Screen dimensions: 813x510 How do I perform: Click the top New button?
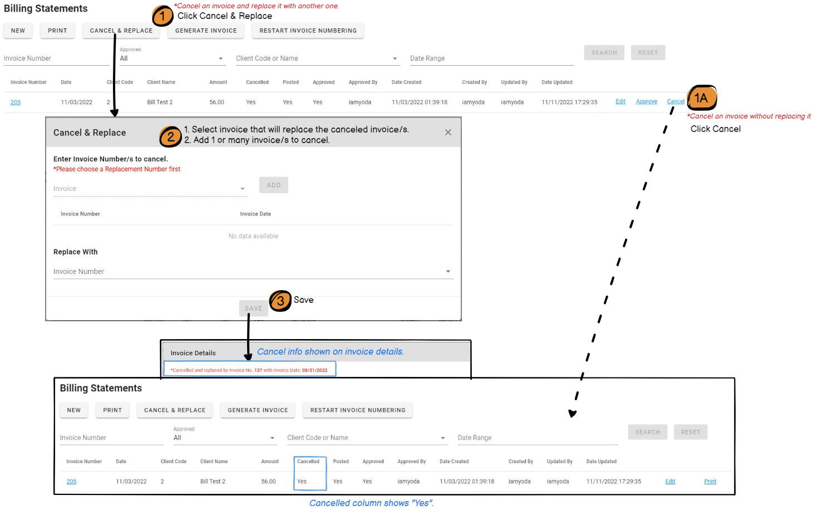pos(18,31)
